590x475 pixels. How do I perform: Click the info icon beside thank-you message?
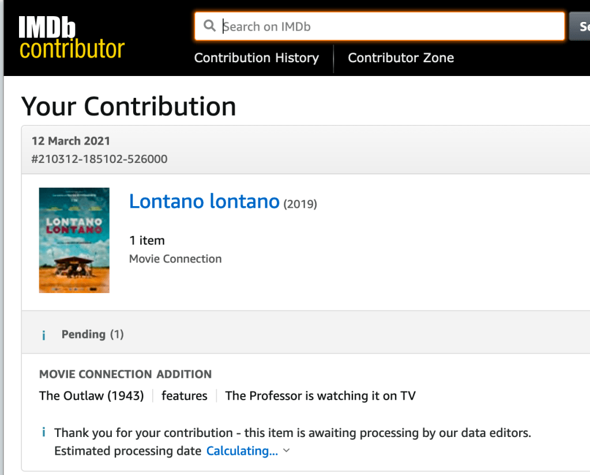point(44,432)
